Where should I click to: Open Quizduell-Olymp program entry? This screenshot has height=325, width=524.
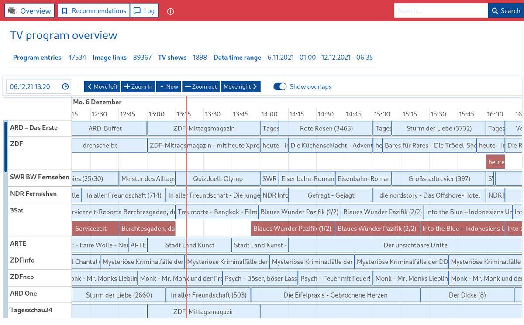tap(218, 178)
